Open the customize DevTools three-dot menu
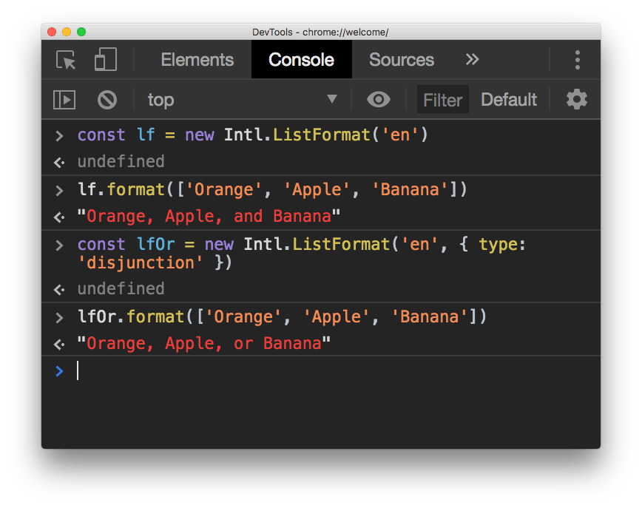 (x=577, y=60)
